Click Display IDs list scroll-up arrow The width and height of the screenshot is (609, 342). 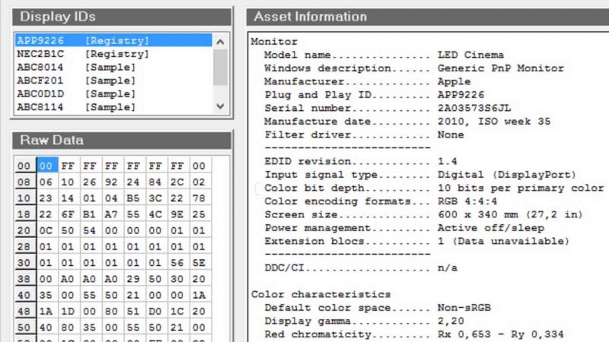click(x=220, y=42)
